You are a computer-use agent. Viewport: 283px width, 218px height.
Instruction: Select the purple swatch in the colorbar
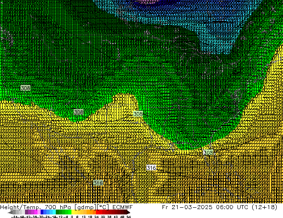pyautogui.click(x=29, y=213)
